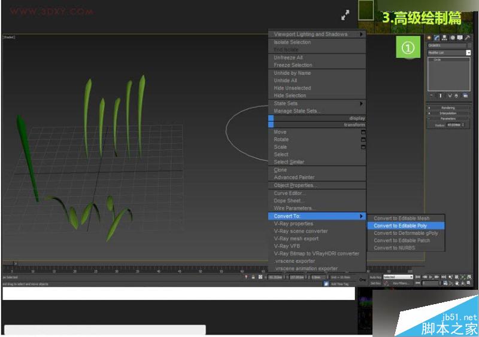Choose Convert to Deformable gPoly
Image resolution: width=479 pixels, height=337 pixels.
pyautogui.click(x=406, y=233)
